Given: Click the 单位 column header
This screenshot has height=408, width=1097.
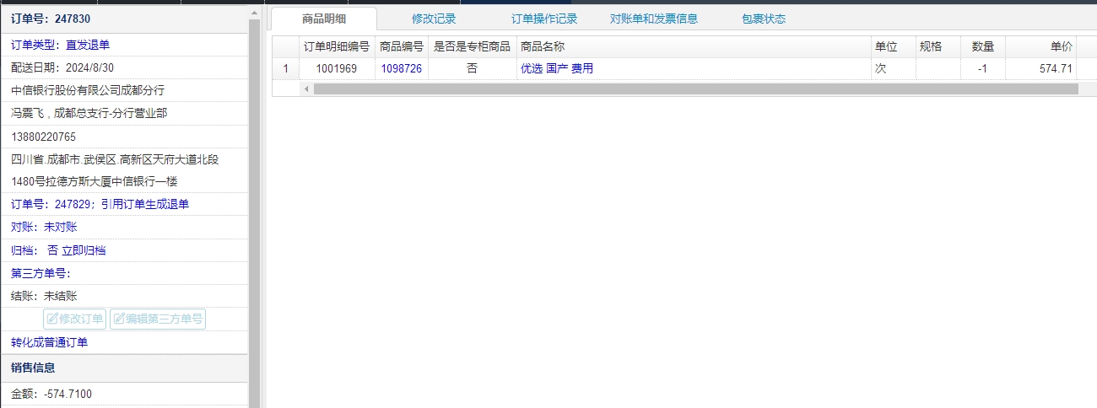Looking at the screenshot, I should [893, 47].
